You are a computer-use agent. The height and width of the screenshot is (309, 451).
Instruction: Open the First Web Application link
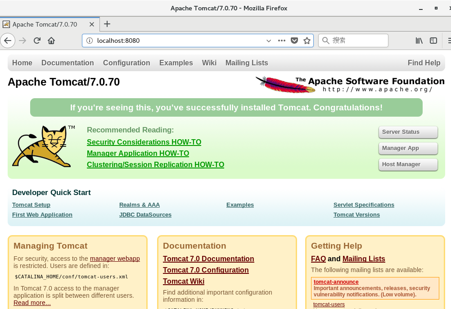tap(42, 214)
